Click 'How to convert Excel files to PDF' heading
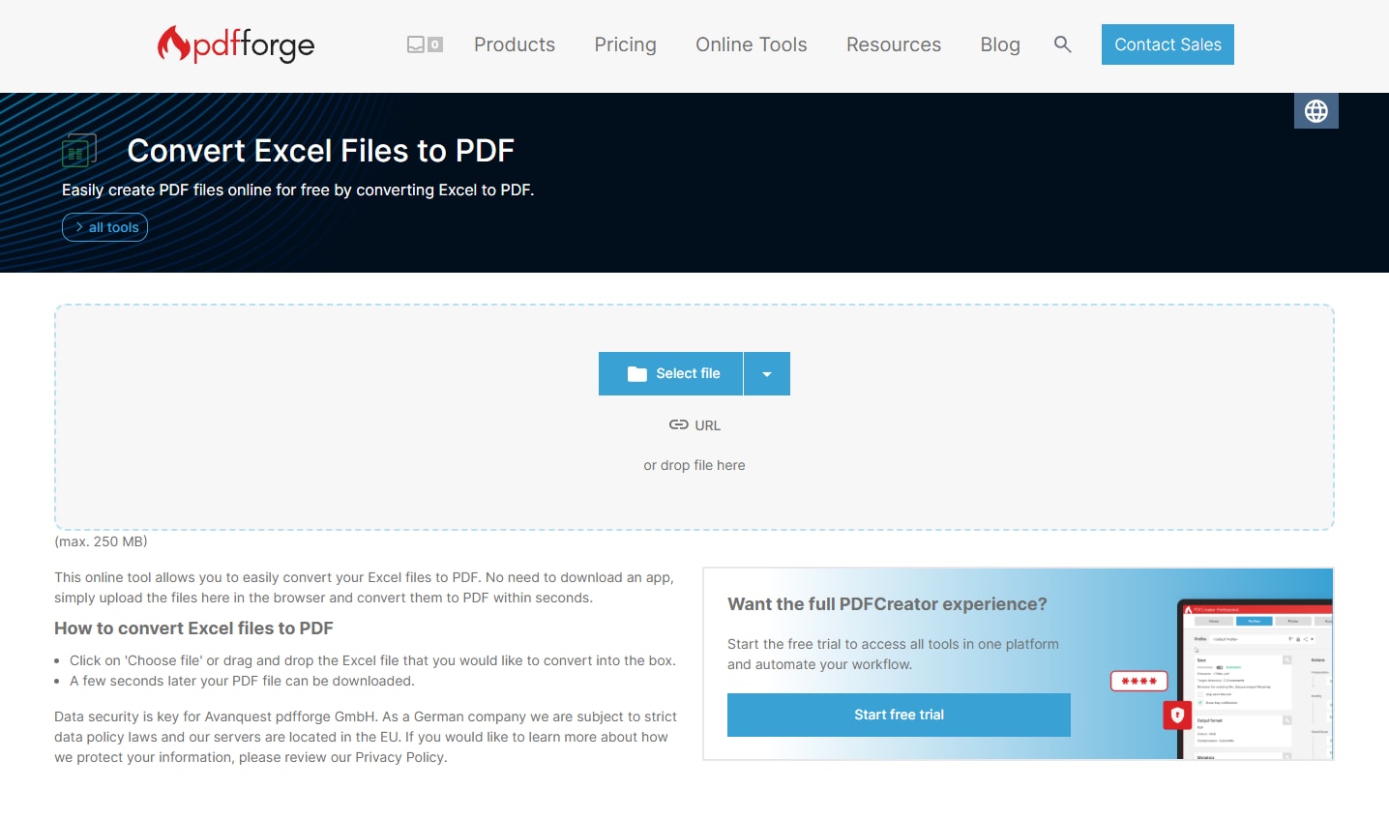 pyautogui.click(x=193, y=628)
